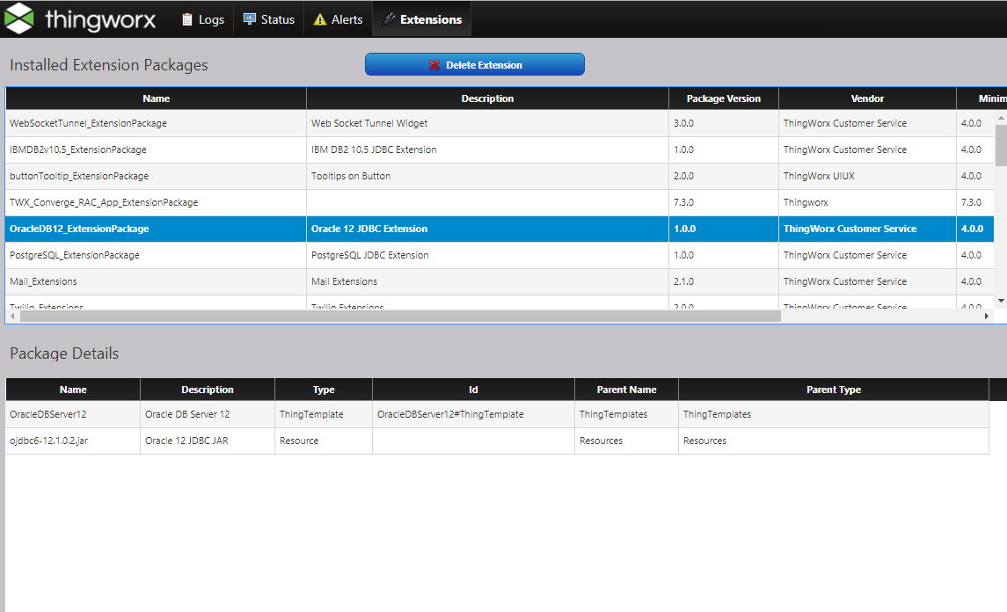Viewport: 1007px width, 612px height.
Task: Click the horizontal scrollbar thumb of packages table
Action: [400, 316]
